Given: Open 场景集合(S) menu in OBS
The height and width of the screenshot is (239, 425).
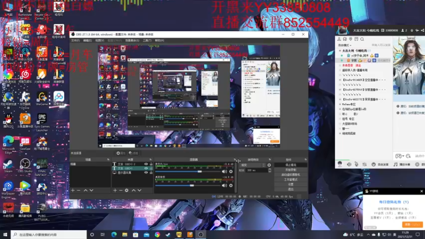Looking at the screenshot, I should (x=132, y=40).
